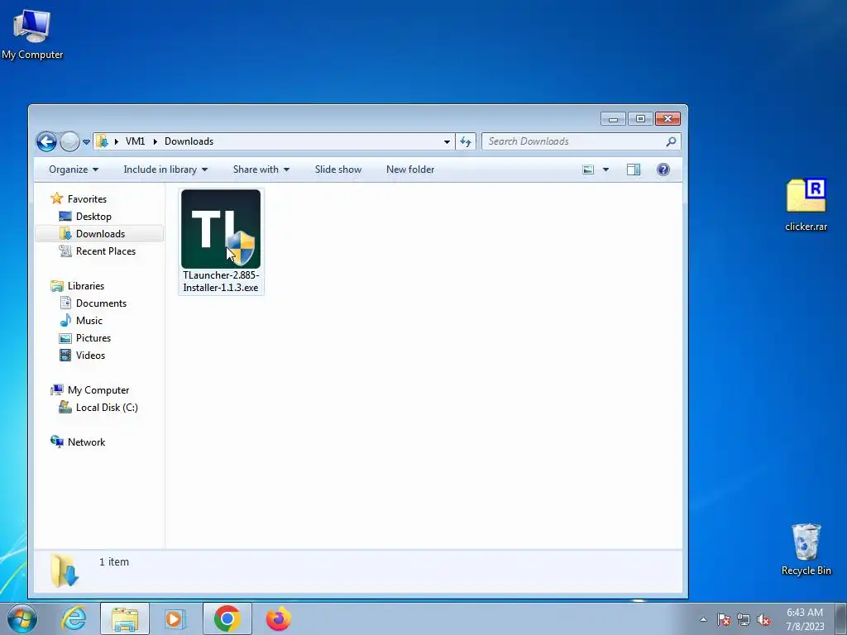Open Local Disk (C:) in navigation pane
The image size is (847, 635).
107,408
